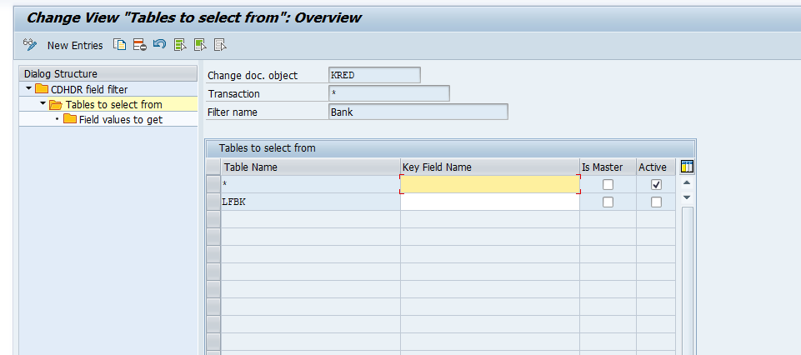Click the Delete entry toolbar icon
The width and height of the screenshot is (801, 355).
[139, 45]
